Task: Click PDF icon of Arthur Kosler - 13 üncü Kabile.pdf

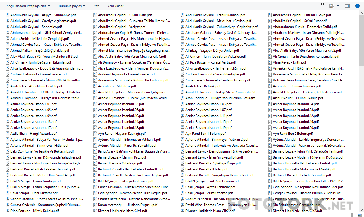Action: (x=270, y=98)
